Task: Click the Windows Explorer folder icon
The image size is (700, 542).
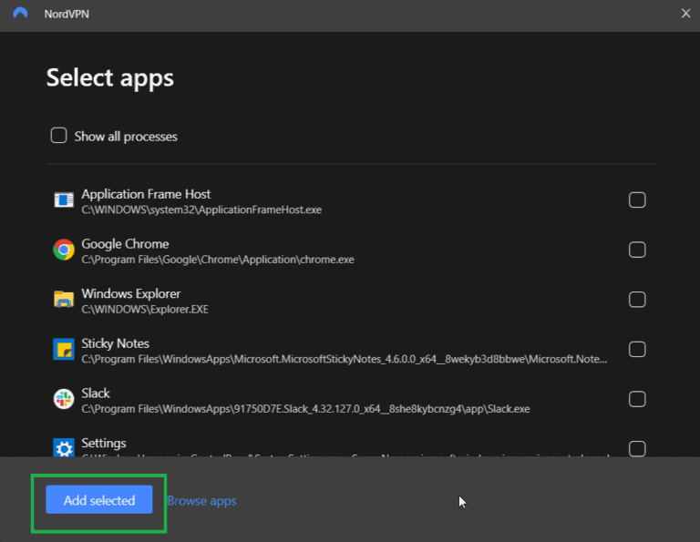Action: coord(63,300)
